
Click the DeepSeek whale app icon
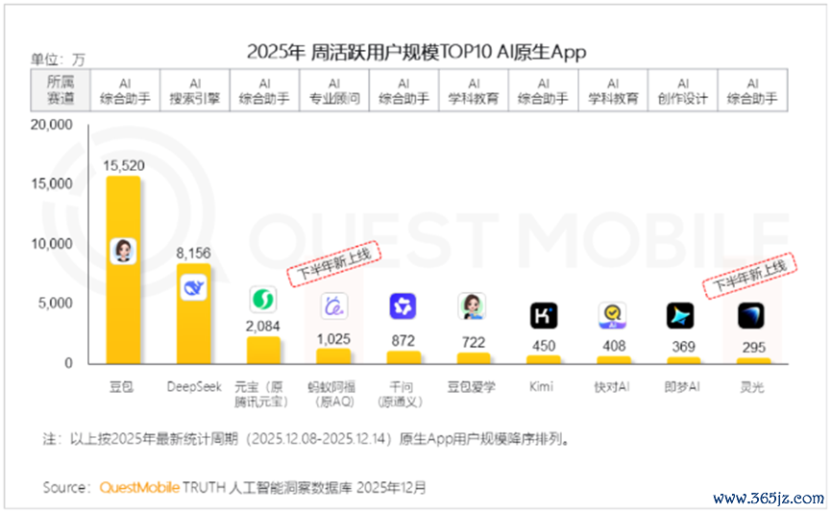[193, 286]
